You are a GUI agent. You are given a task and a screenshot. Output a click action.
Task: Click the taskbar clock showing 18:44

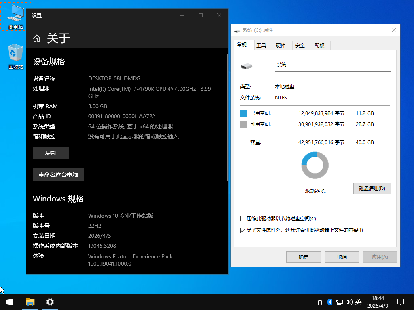[378, 302]
